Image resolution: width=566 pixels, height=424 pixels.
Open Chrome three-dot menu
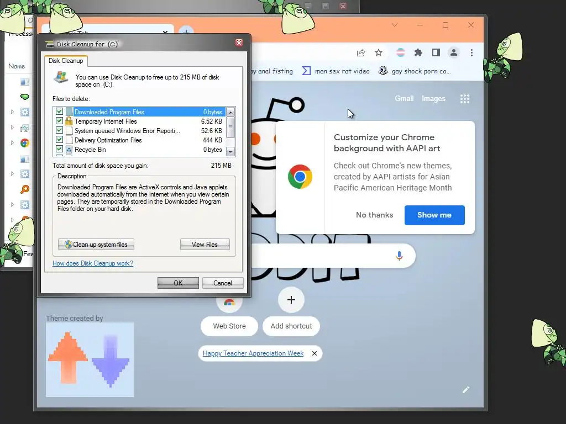pyautogui.click(x=471, y=53)
